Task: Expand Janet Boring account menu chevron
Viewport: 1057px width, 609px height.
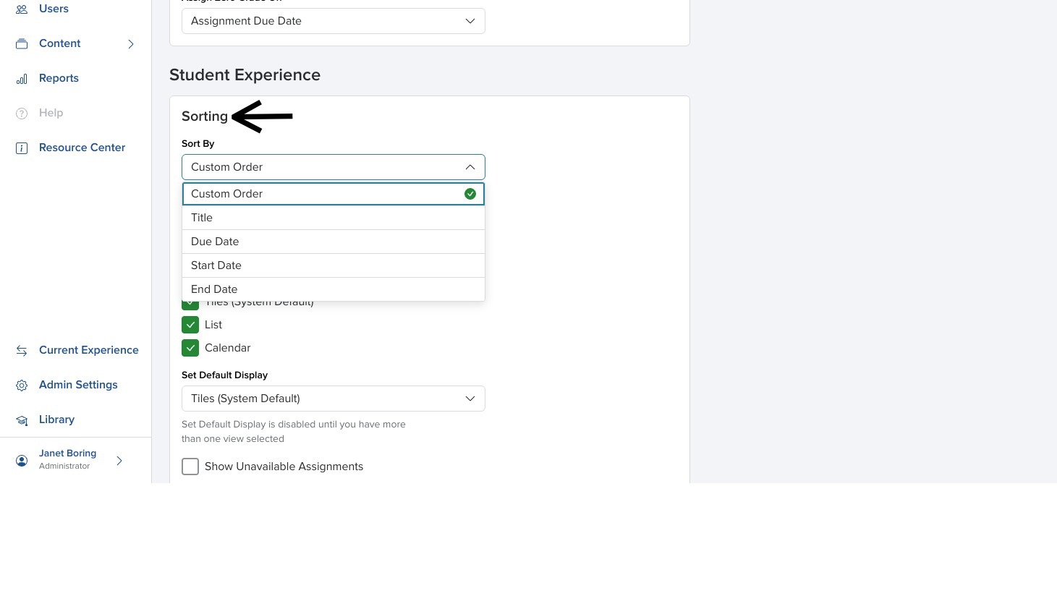Action: (119, 461)
